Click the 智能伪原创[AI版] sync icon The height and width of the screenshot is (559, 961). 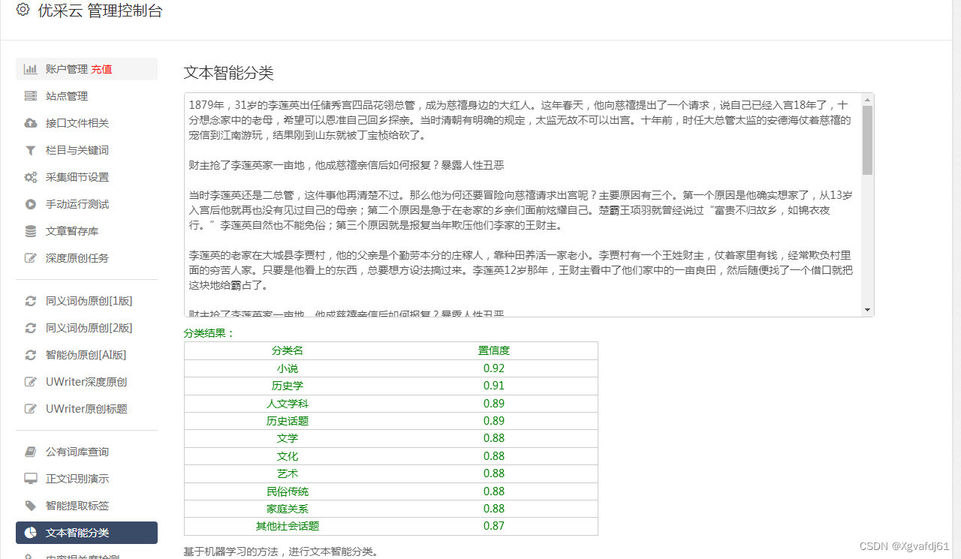[x=30, y=355]
